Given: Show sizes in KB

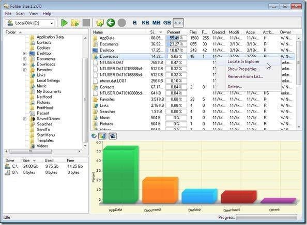Looking at the screenshot, I should click(x=145, y=23).
